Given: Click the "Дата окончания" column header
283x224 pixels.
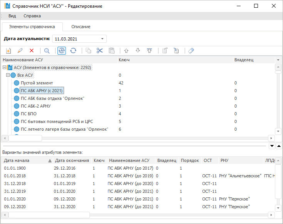Looking at the screenshot, I should [72, 160].
